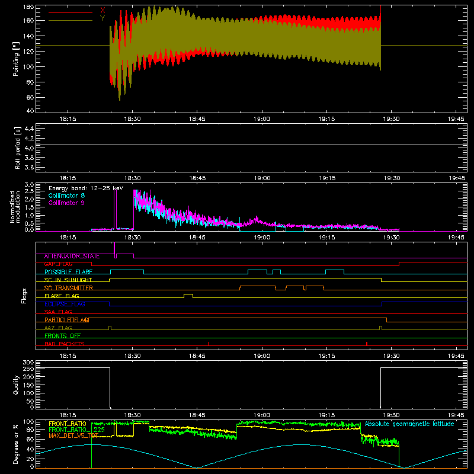Click the 18:45 label under Roll period plot
Viewport: 474px width, 474px height.
197,178
